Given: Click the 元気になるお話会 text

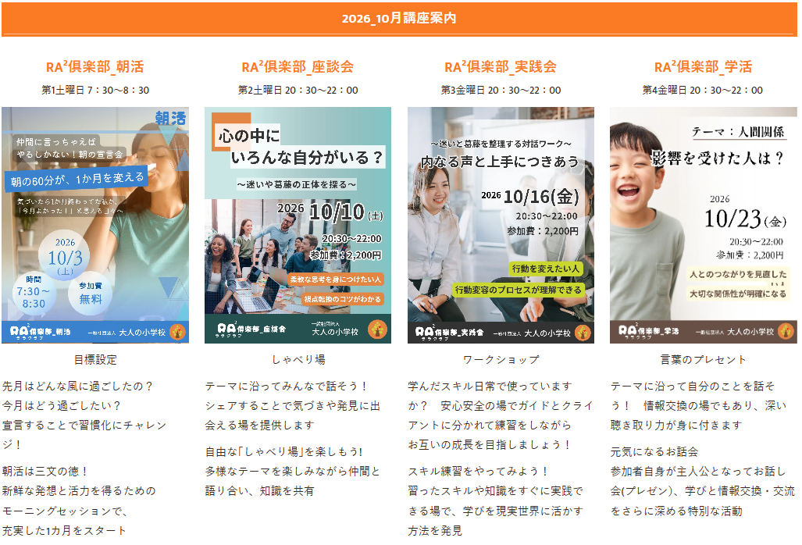Looking at the screenshot, I should [654, 452].
